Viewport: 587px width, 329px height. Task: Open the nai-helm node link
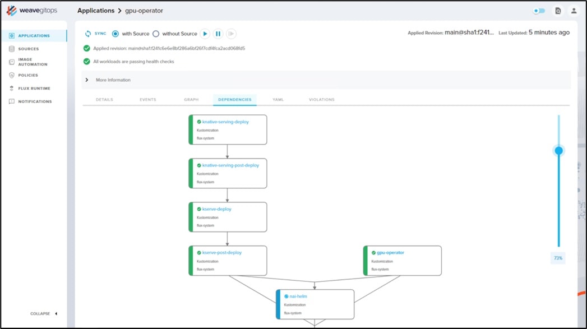tap(298, 296)
